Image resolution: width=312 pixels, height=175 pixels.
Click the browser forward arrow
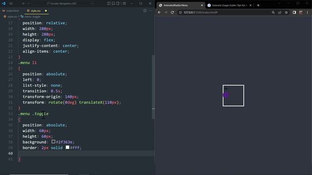[166, 12]
